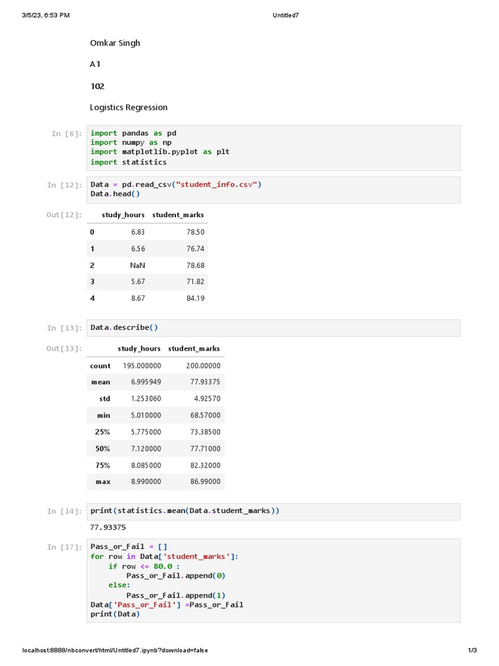Click the import cell In [6]
The height and width of the screenshot is (666, 499).
pos(274,148)
